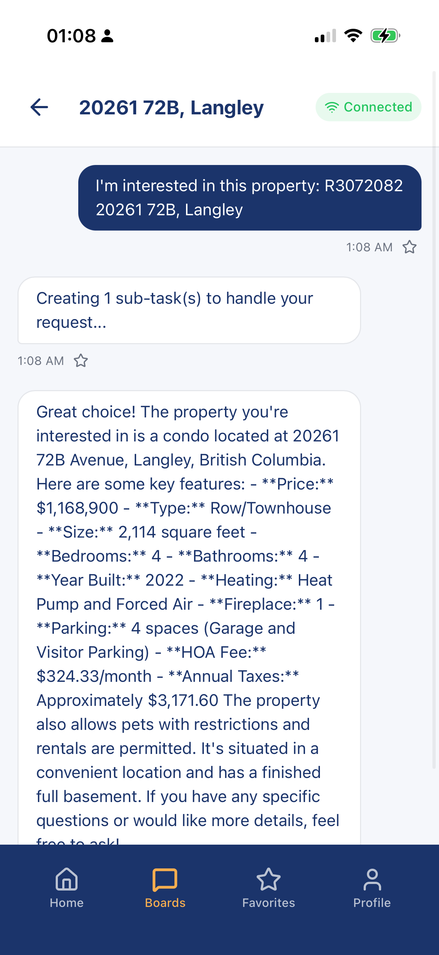This screenshot has height=955, width=439.
Task: Tap the back arrow icon
Action: click(39, 107)
